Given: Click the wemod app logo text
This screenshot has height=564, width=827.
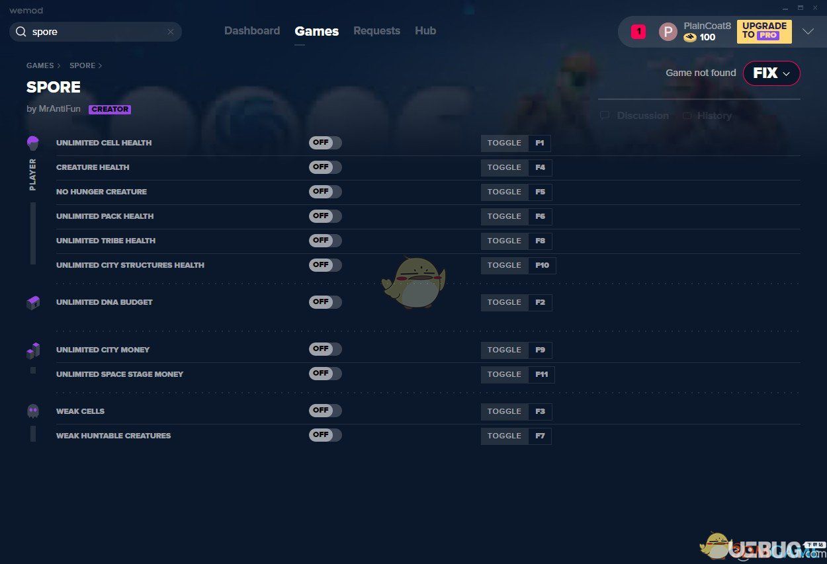Looking at the screenshot, I should pos(26,11).
